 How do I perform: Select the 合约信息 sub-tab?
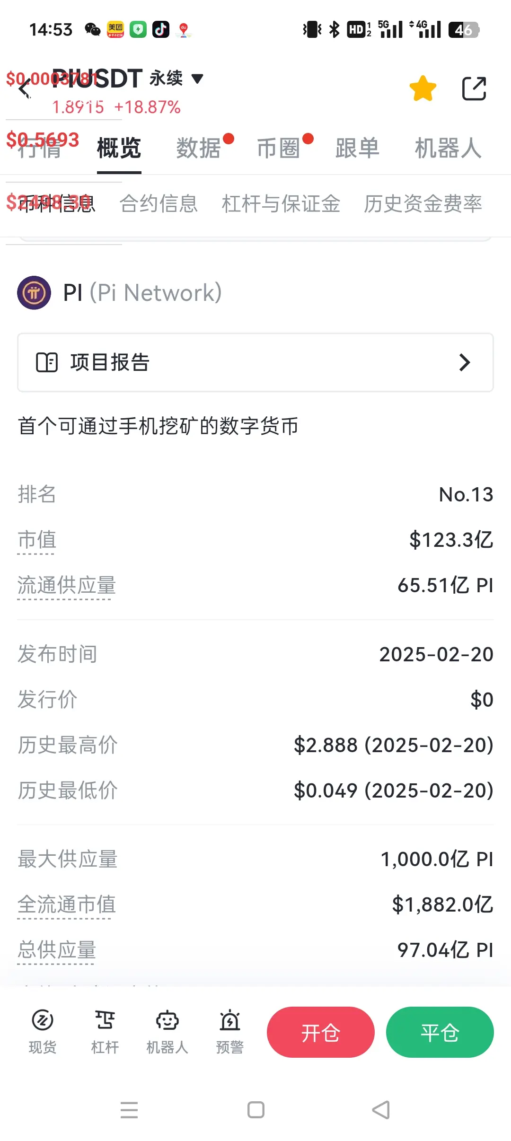pos(159,203)
